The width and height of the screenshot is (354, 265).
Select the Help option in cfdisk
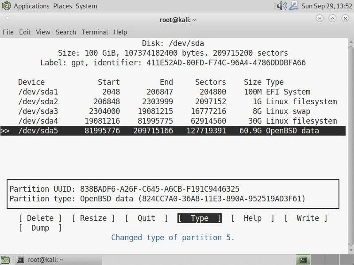coord(252,218)
